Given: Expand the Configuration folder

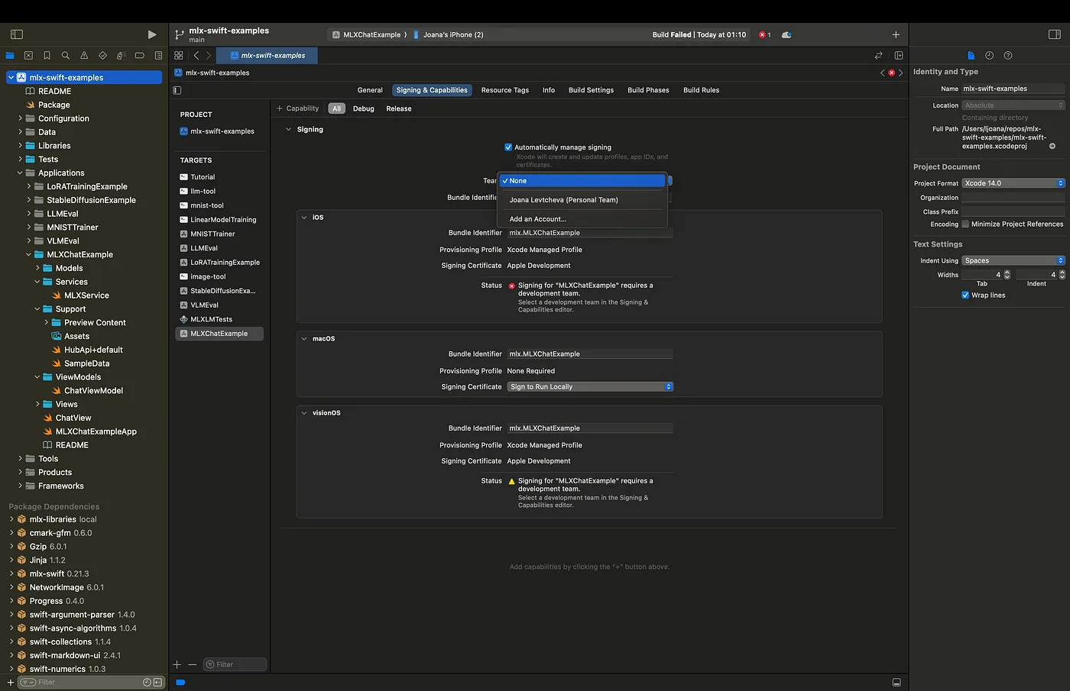Looking at the screenshot, I should [x=20, y=118].
